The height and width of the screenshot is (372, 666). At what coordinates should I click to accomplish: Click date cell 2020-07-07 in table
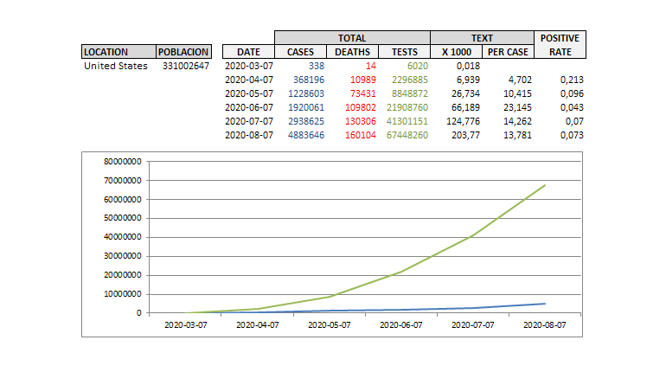coord(249,121)
